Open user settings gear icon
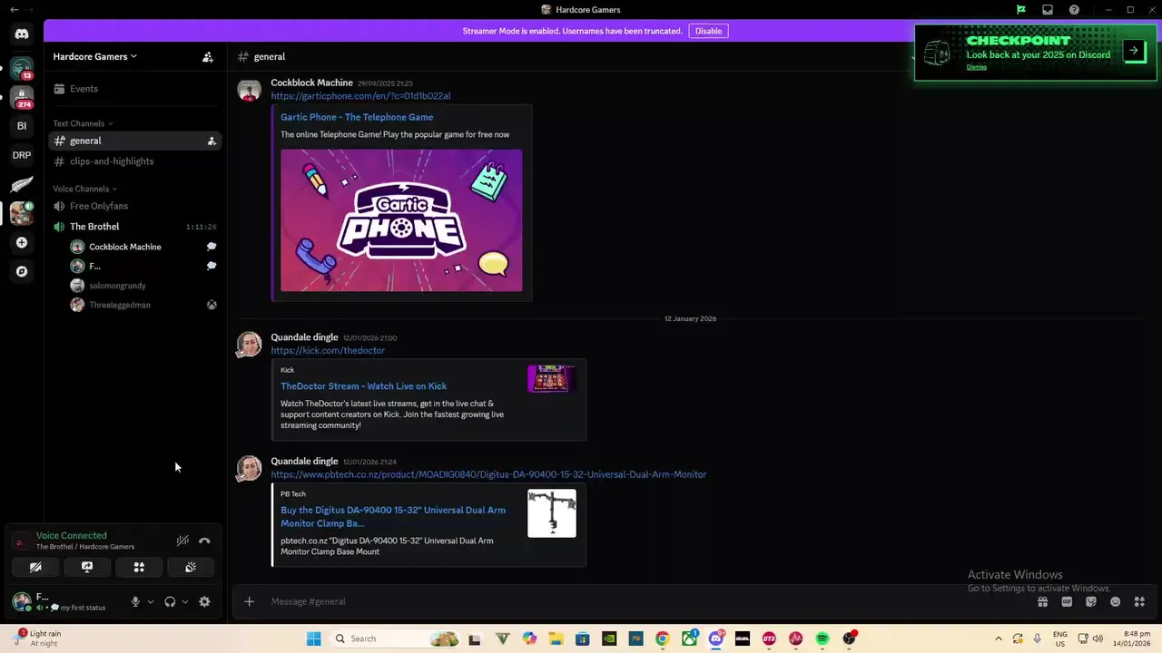Viewport: 1162px width, 653px height. tap(204, 601)
